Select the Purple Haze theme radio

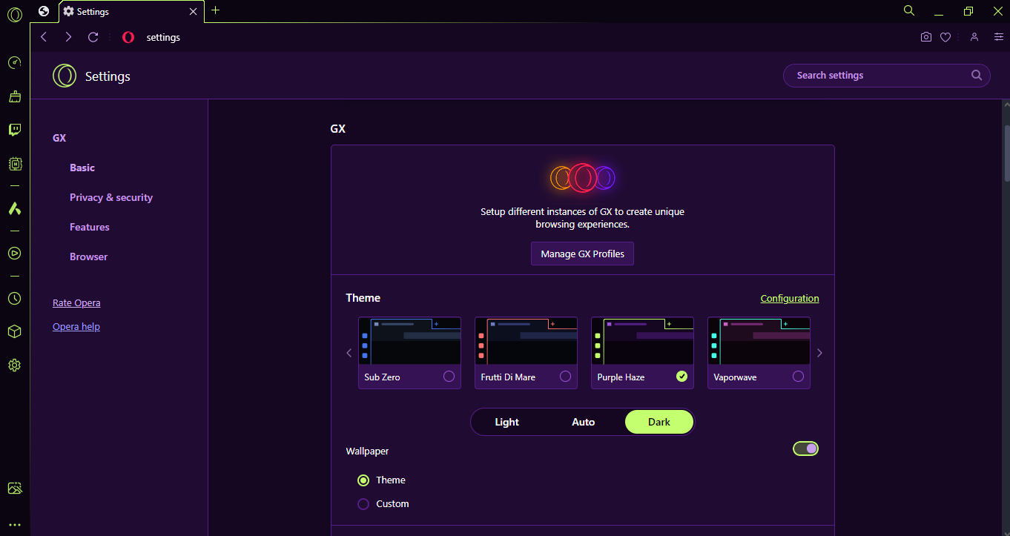(681, 377)
